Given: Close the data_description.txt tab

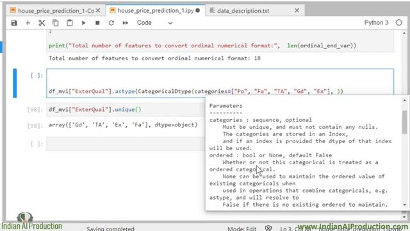Looking at the screenshot, I should [297, 10].
